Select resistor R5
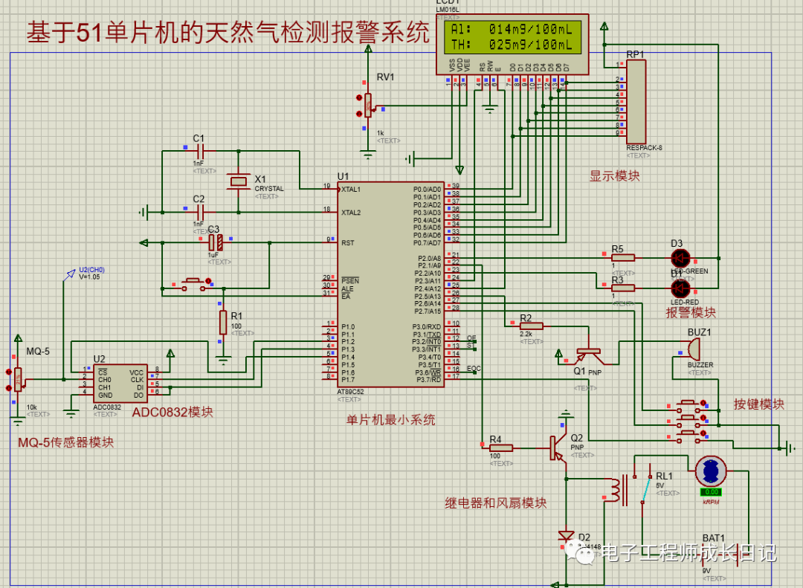803x588 pixels. coord(623,258)
